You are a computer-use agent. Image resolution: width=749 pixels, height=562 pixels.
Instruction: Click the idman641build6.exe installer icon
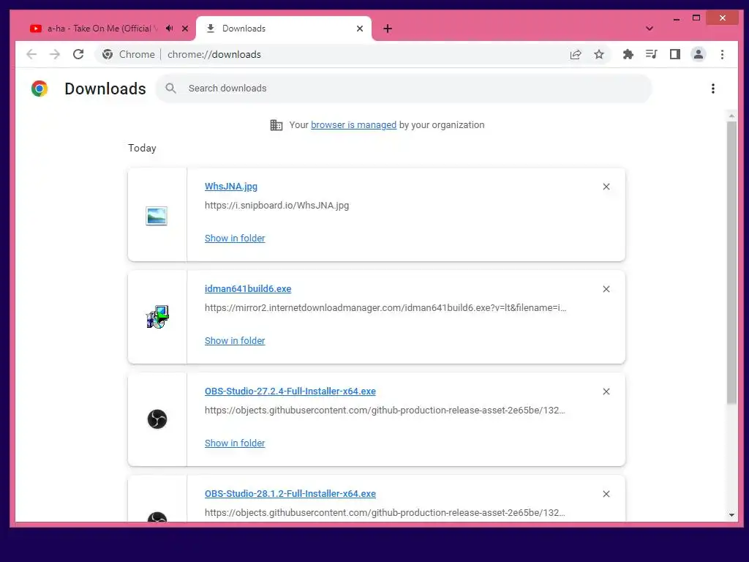coord(157,317)
